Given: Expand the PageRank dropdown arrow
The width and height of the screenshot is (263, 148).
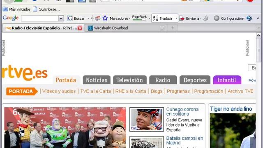Looking at the screenshot, I should point(149,18).
